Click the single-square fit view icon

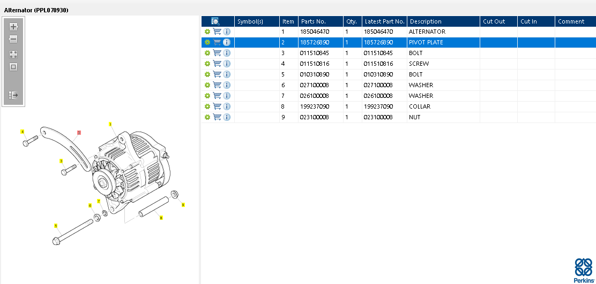click(13, 67)
